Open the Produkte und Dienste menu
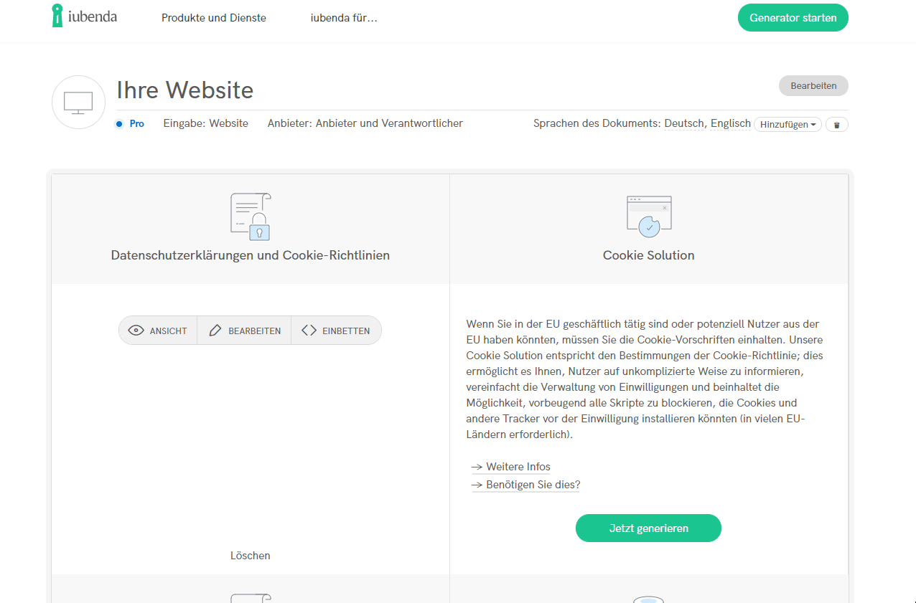The image size is (916, 603). click(x=213, y=17)
